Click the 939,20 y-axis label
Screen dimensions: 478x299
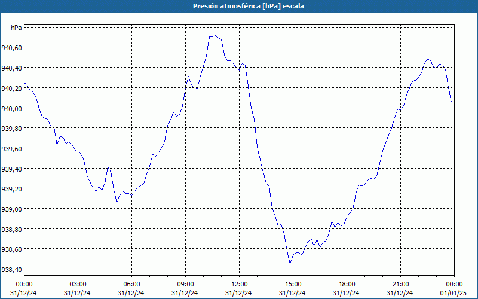tap(11, 189)
